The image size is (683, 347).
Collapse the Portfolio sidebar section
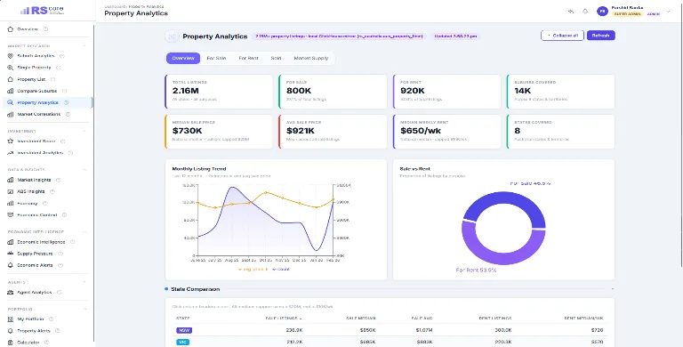84,309
